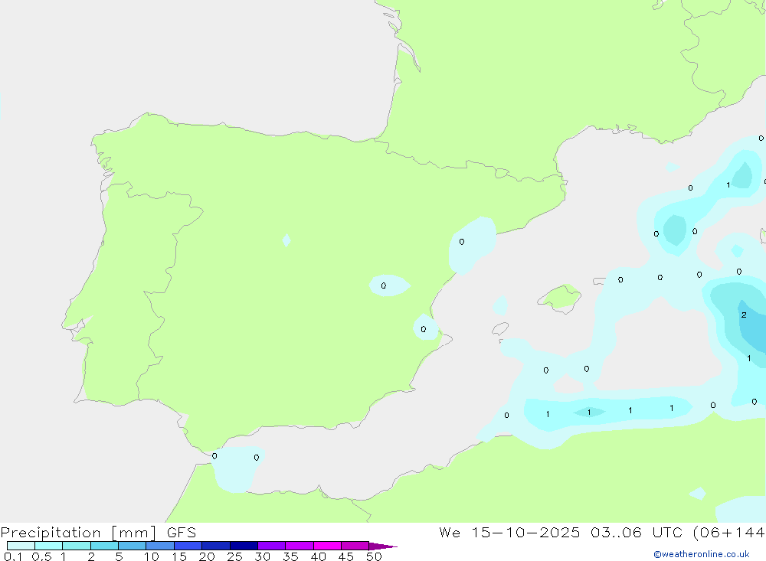The width and height of the screenshot is (766, 561).
Task: Click the '15-10-2025' date text
Action: tap(525, 532)
